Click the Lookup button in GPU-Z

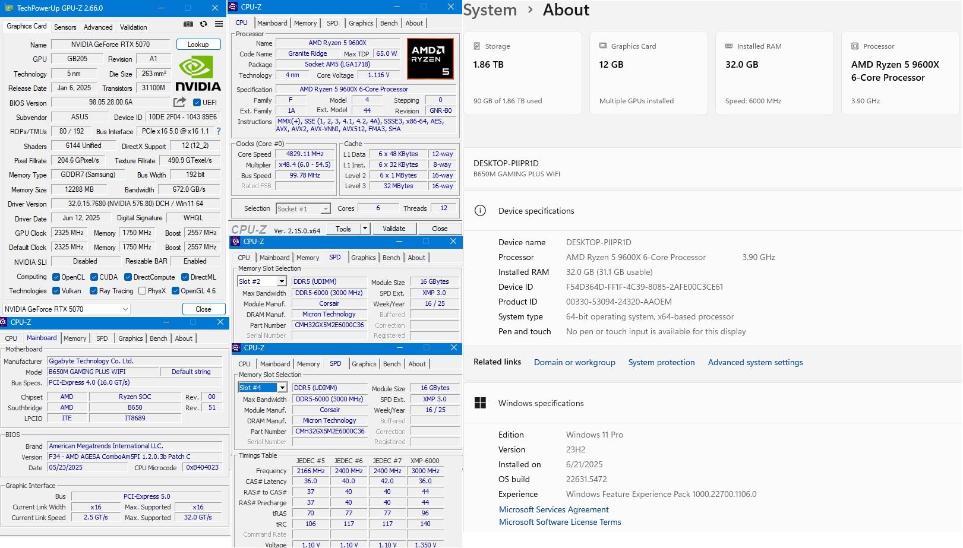pos(198,45)
